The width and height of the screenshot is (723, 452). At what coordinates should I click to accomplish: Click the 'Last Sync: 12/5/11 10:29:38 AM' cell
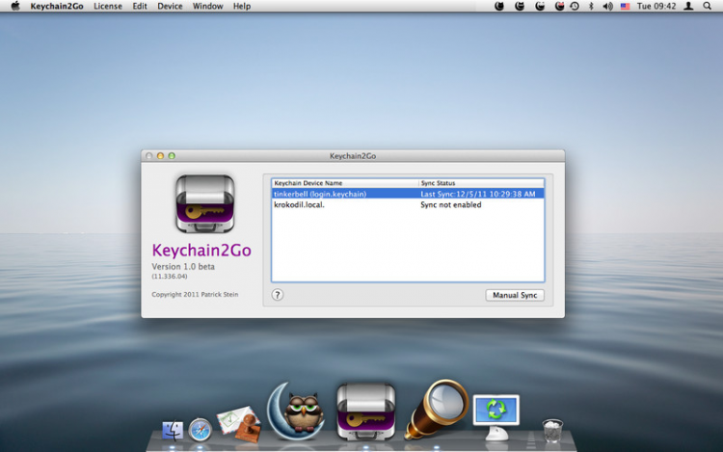coord(478,194)
